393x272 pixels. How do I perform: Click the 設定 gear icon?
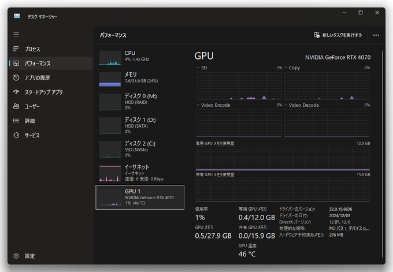pyautogui.click(x=16, y=256)
